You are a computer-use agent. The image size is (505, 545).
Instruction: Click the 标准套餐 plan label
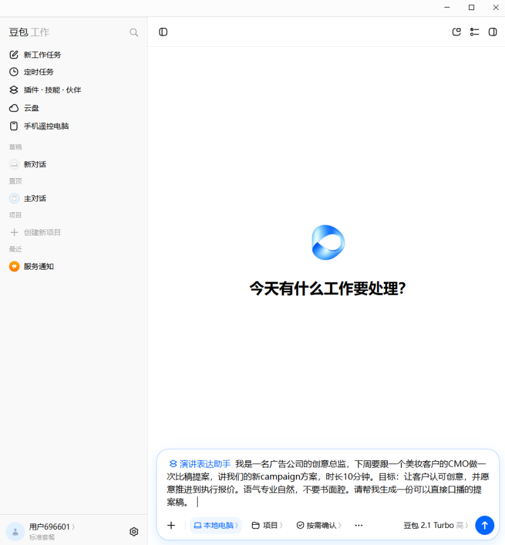click(x=42, y=537)
